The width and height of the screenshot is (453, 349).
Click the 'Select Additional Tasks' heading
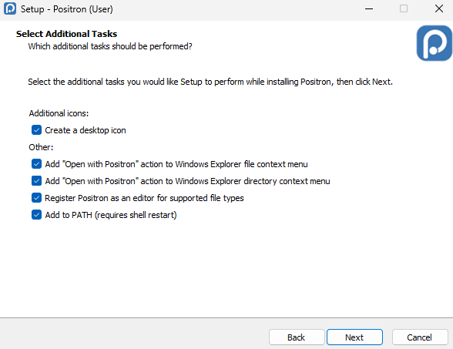click(x=66, y=34)
